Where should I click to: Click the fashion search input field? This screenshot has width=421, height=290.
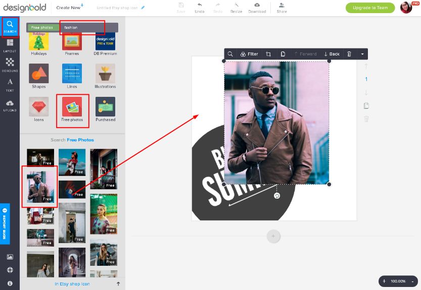[89, 28]
